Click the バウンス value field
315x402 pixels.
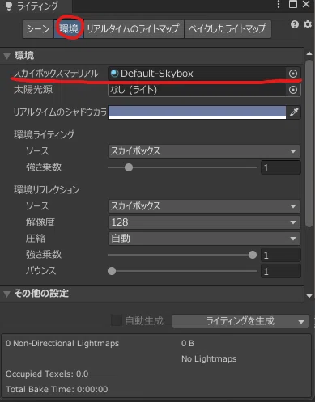tap(281, 271)
